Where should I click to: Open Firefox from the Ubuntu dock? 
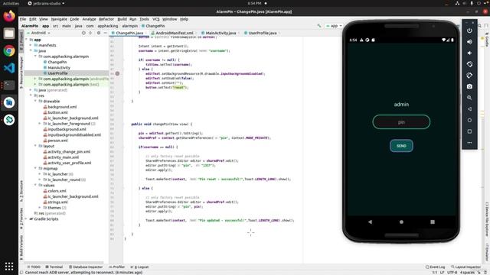pos(9,16)
